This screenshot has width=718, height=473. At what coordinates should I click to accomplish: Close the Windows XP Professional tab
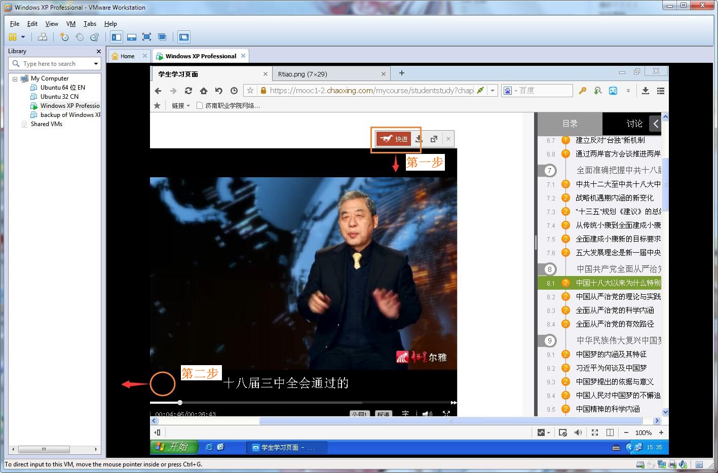click(x=243, y=56)
